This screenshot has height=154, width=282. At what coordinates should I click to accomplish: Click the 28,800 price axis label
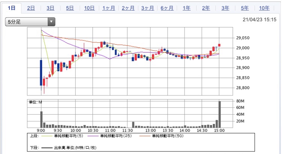[243, 88]
